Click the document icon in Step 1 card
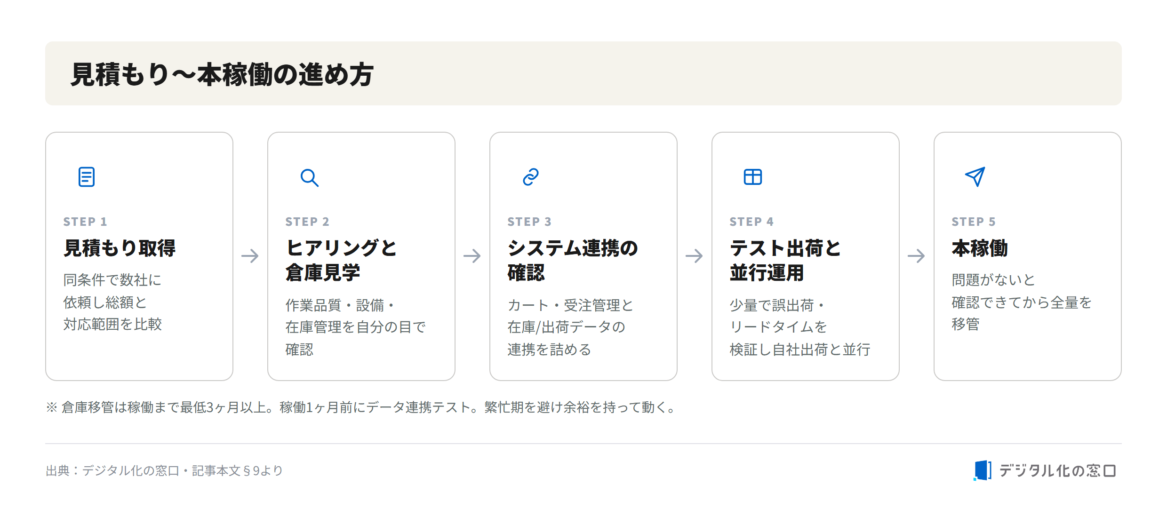The height and width of the screenshot is (525, 1167). (x=87, y=177)
